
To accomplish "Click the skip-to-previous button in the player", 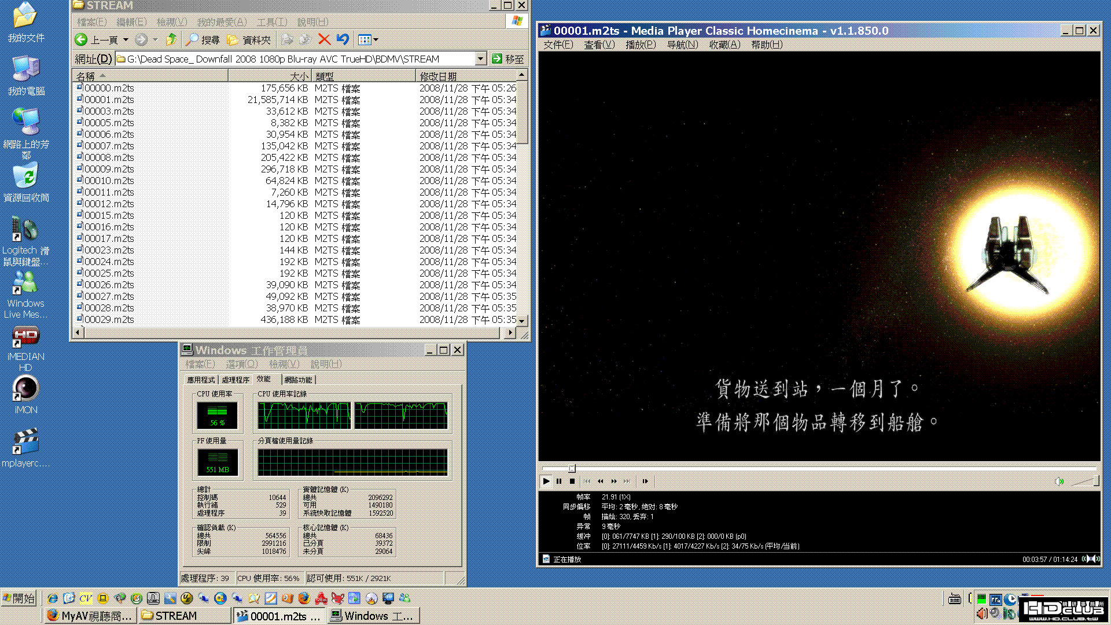I will [x=587, y=481].
